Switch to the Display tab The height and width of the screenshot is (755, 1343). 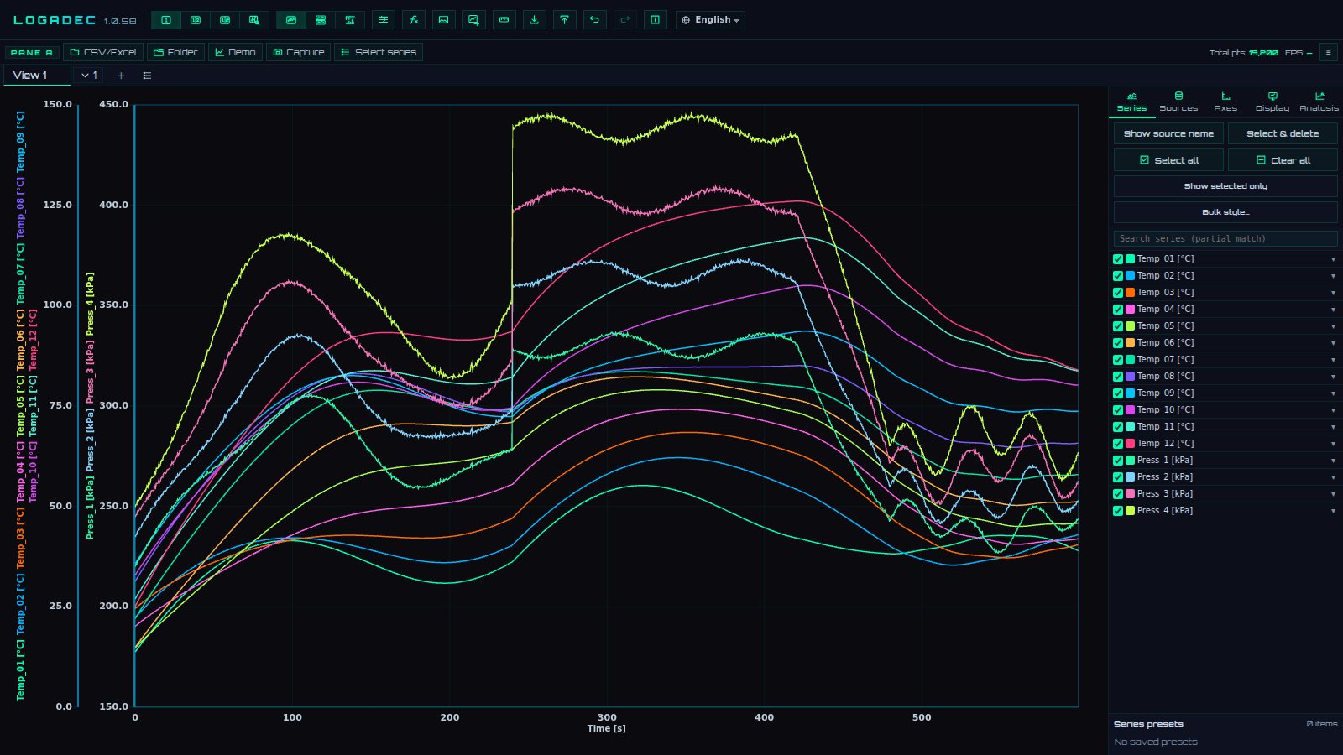pyautogui.click(x=1272, y=102)
